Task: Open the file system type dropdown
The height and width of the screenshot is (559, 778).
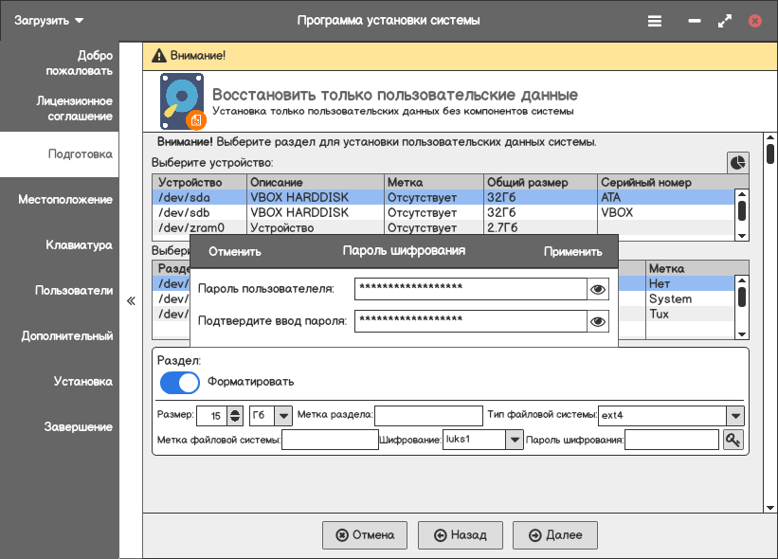Action: point(734,416)
